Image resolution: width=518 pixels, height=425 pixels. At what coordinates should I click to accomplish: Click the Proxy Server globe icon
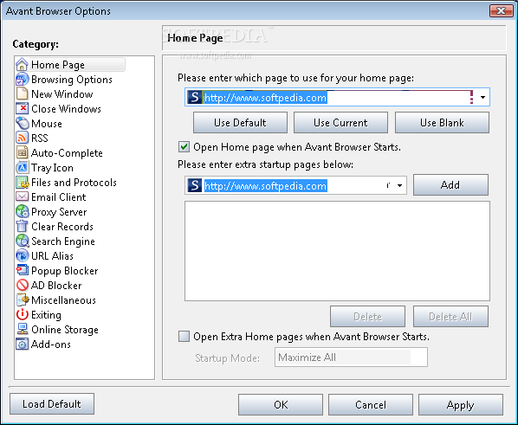tap(23, 211)
